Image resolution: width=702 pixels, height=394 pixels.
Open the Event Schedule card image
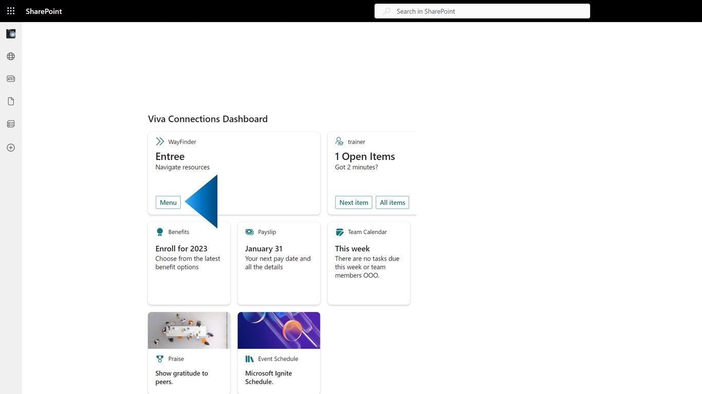coord(279,330)
